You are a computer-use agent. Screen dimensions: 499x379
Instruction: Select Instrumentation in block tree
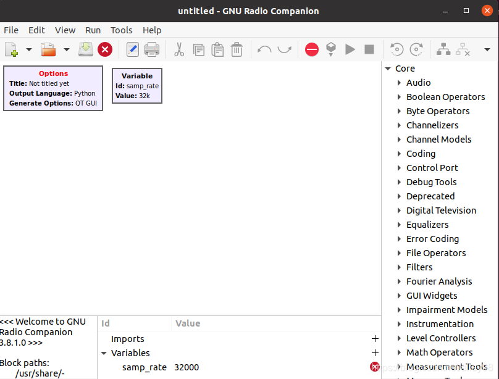point(440,324)
